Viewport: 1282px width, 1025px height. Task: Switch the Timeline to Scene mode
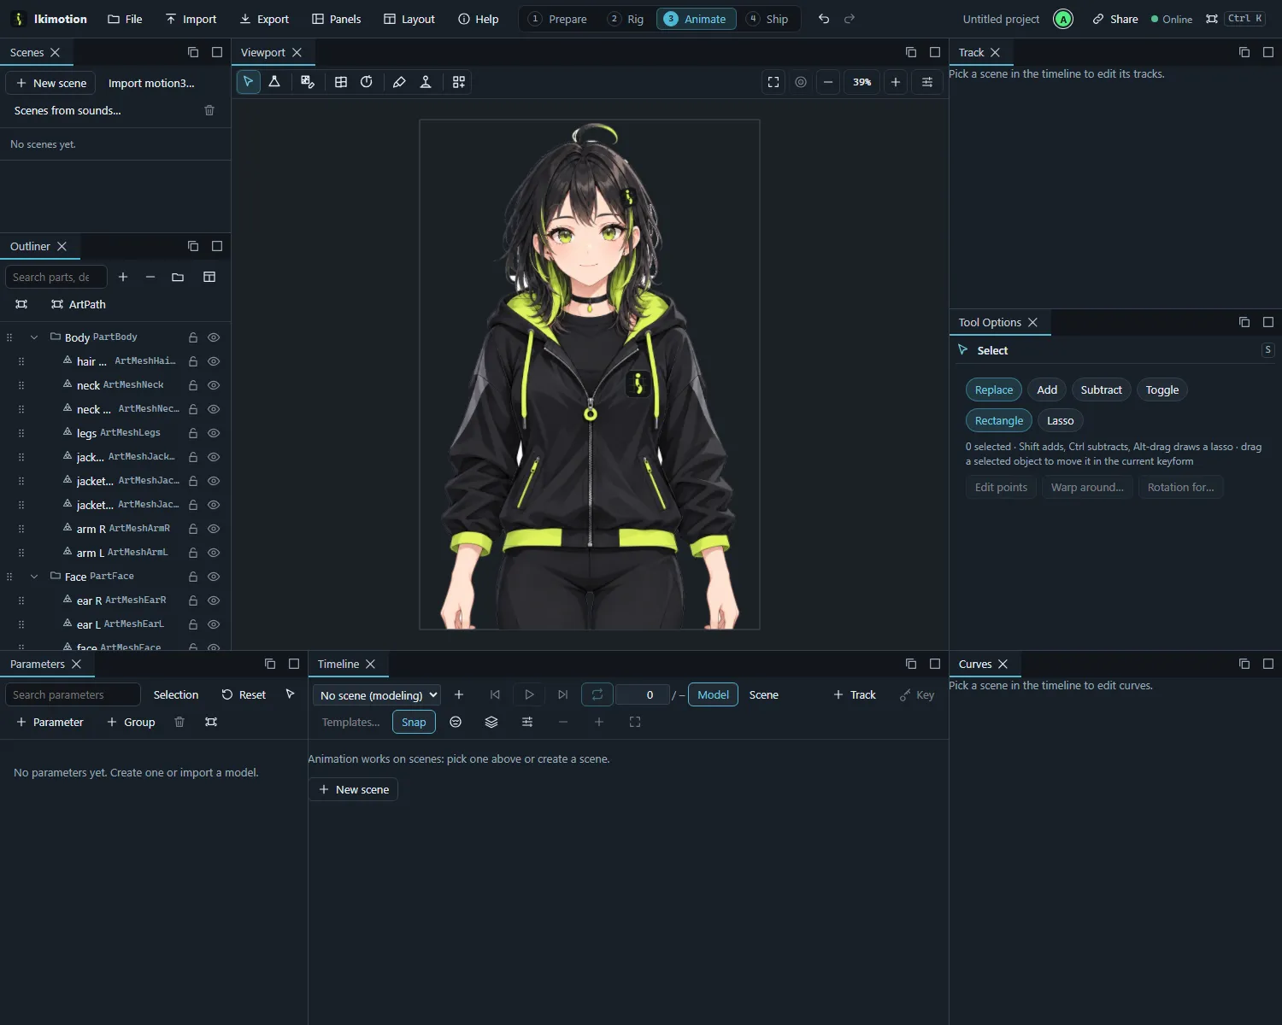(764, 694)
